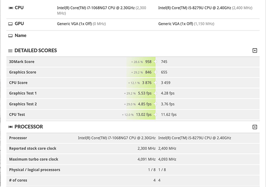The height and width of the screenshot is (187, 266).
Task: Click plus icon beside 5.53 fps
Action: click(x=155, y=93)
